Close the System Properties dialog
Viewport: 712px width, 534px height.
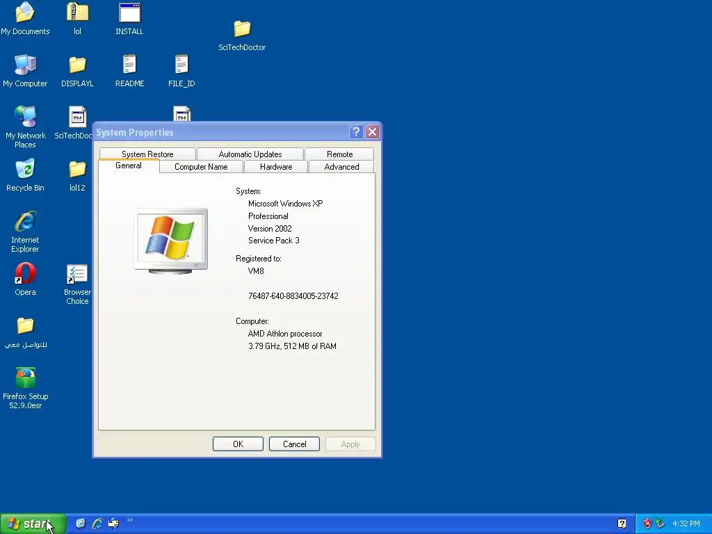pyautogui.click(x=373, y=132)
